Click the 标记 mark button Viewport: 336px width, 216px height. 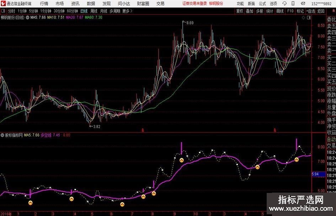[x=300, y=11]
